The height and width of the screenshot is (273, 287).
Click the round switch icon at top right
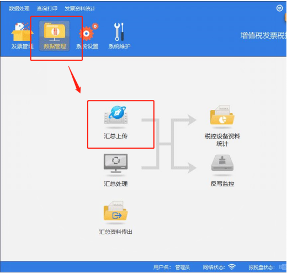click(x=279, y=8)
